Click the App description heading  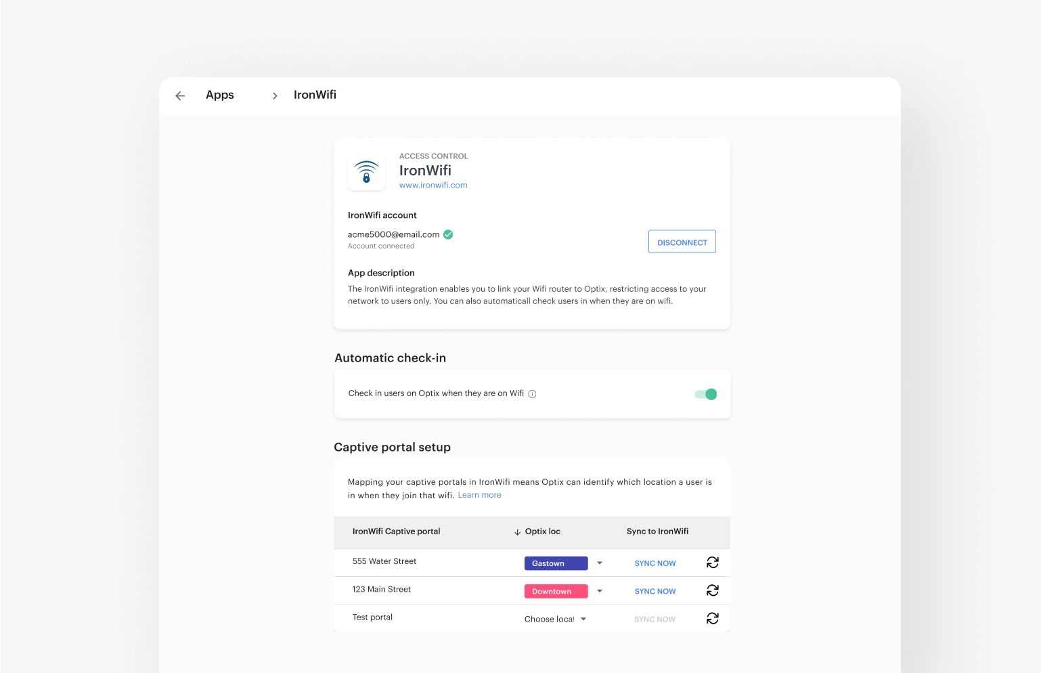click(381, 273)
